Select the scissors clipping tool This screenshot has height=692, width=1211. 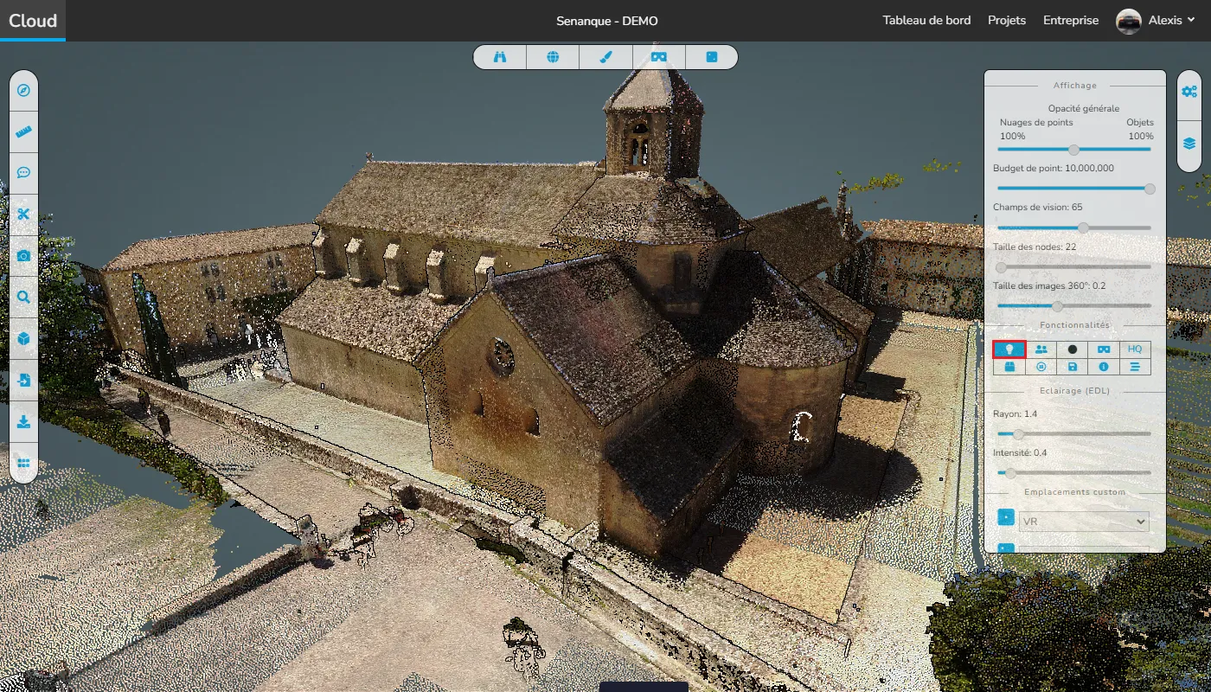coord(23,215)
